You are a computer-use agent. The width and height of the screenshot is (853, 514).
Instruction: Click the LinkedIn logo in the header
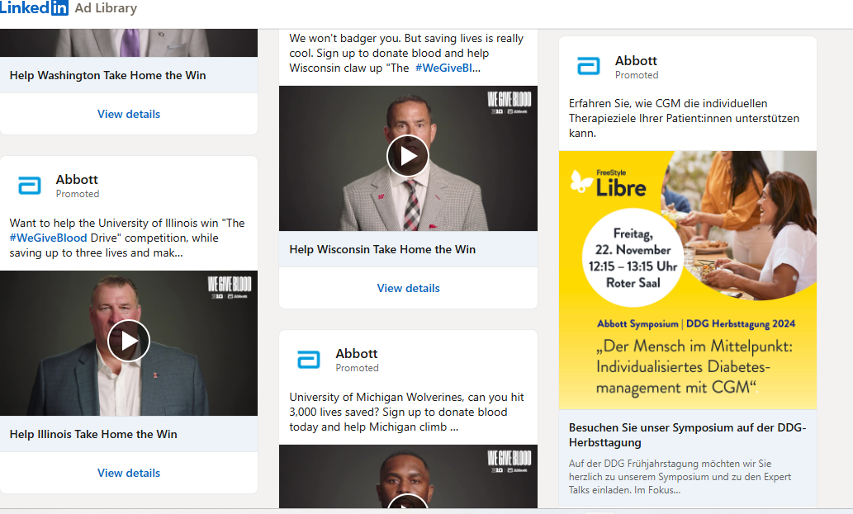34,7
